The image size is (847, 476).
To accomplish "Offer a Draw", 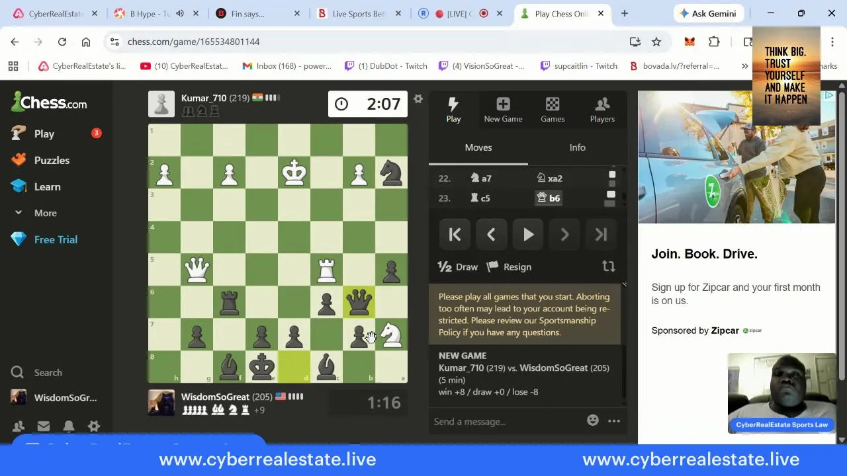I will pyautogui.click(x=458, y=267).
